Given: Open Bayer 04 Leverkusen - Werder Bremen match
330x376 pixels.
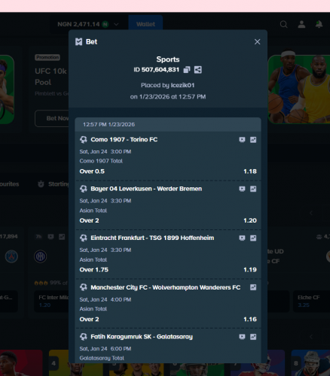Looking at the screenshot, I should pos(146,189).
